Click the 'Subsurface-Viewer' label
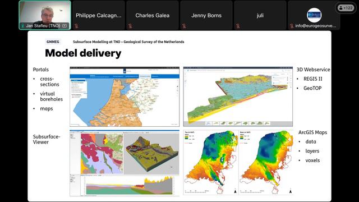The width and height of the screenshot is (359, 202). tap(47, 139)
